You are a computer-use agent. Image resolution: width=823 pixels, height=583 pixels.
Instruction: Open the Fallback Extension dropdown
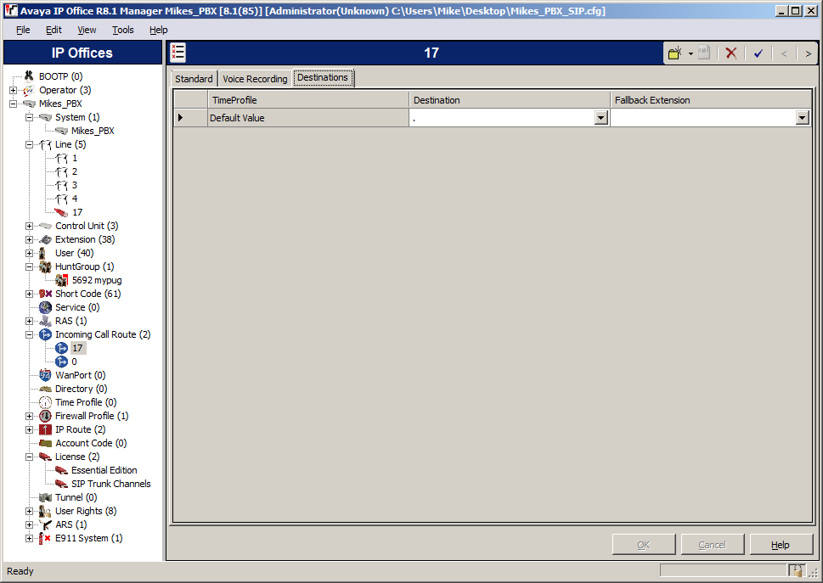pyautogui.click(x=802, y=118)
